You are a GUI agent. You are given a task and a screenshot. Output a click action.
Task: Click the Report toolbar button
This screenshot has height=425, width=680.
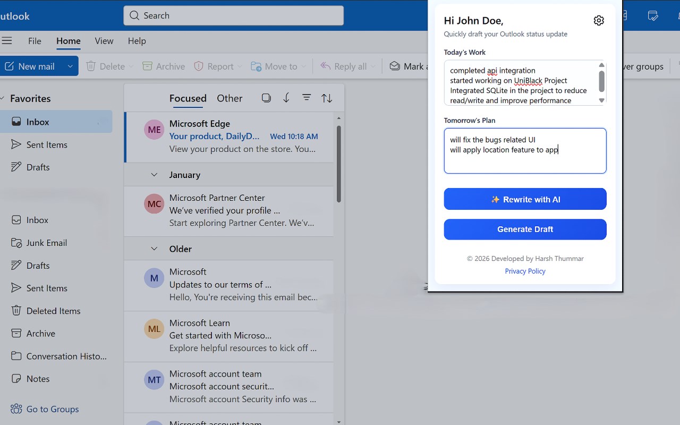point(214,66)
